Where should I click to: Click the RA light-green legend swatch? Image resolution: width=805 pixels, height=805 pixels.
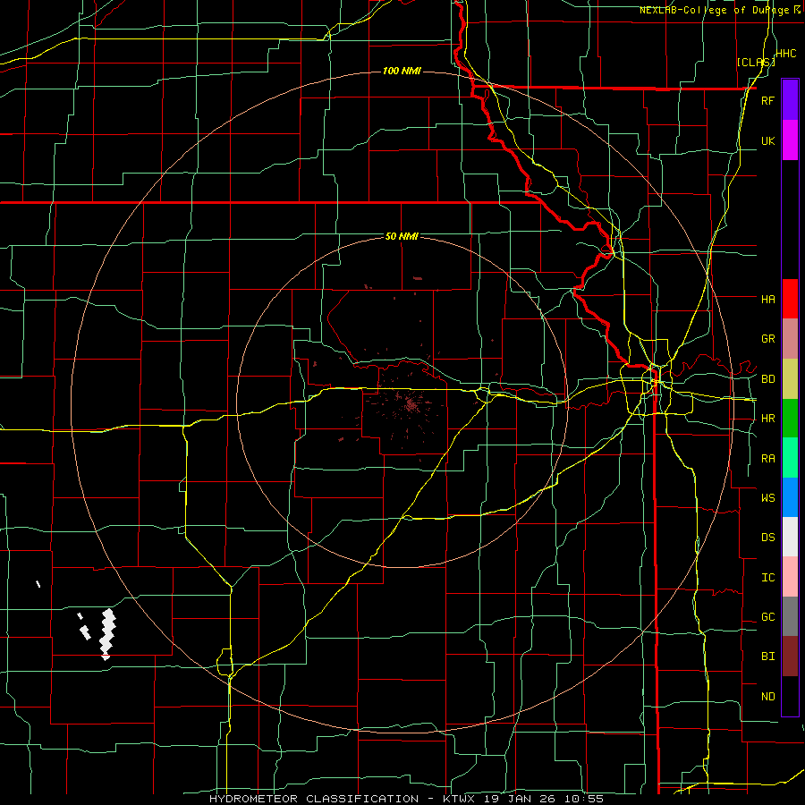coord(790,458)
